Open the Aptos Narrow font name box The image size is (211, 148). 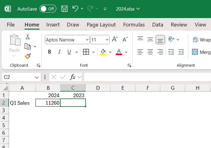click(x=67, y=40)
